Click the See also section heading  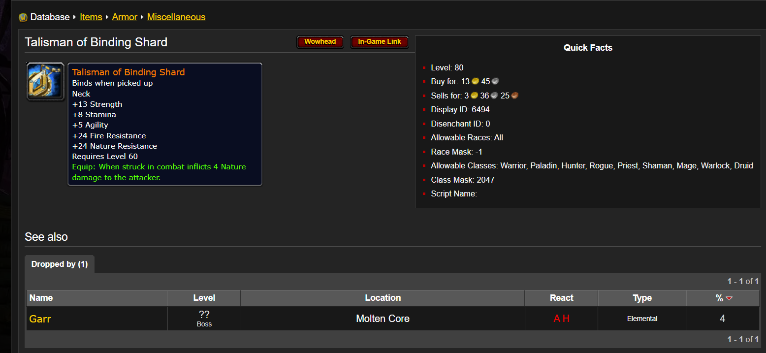tap(46, 237)
